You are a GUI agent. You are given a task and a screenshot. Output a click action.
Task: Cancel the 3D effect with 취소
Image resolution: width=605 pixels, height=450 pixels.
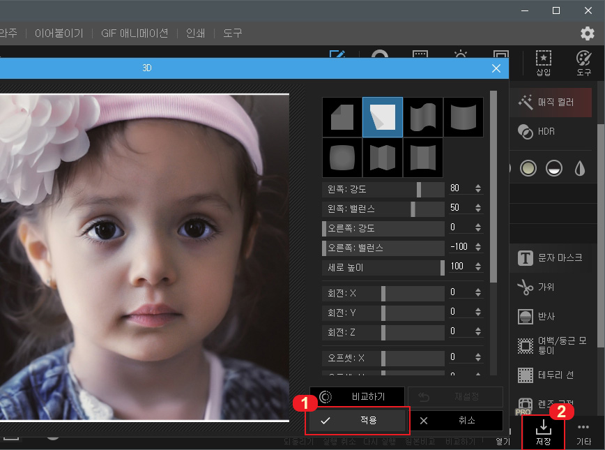[455, 420]
